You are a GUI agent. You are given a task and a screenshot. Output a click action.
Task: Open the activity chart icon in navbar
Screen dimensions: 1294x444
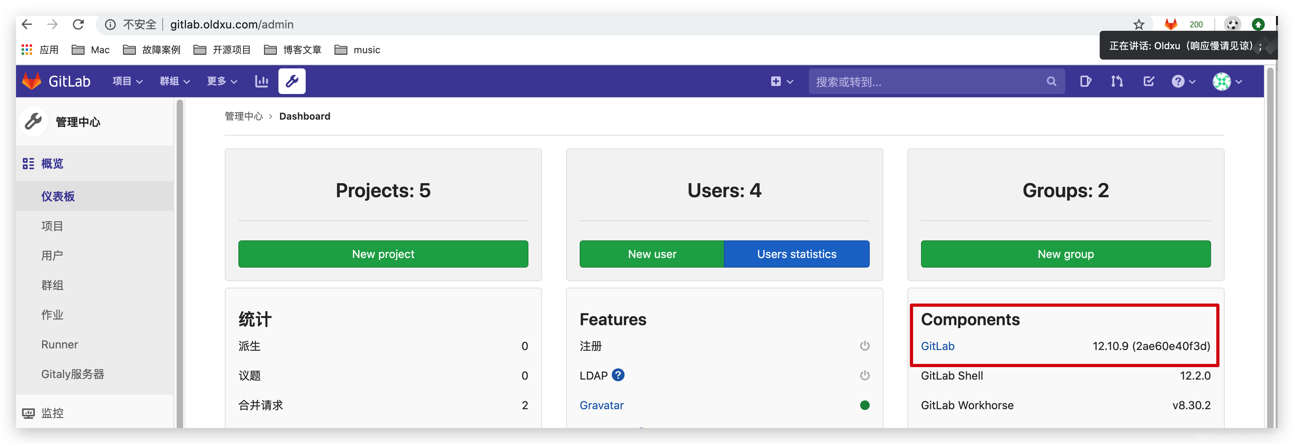[x=261, y=81]
